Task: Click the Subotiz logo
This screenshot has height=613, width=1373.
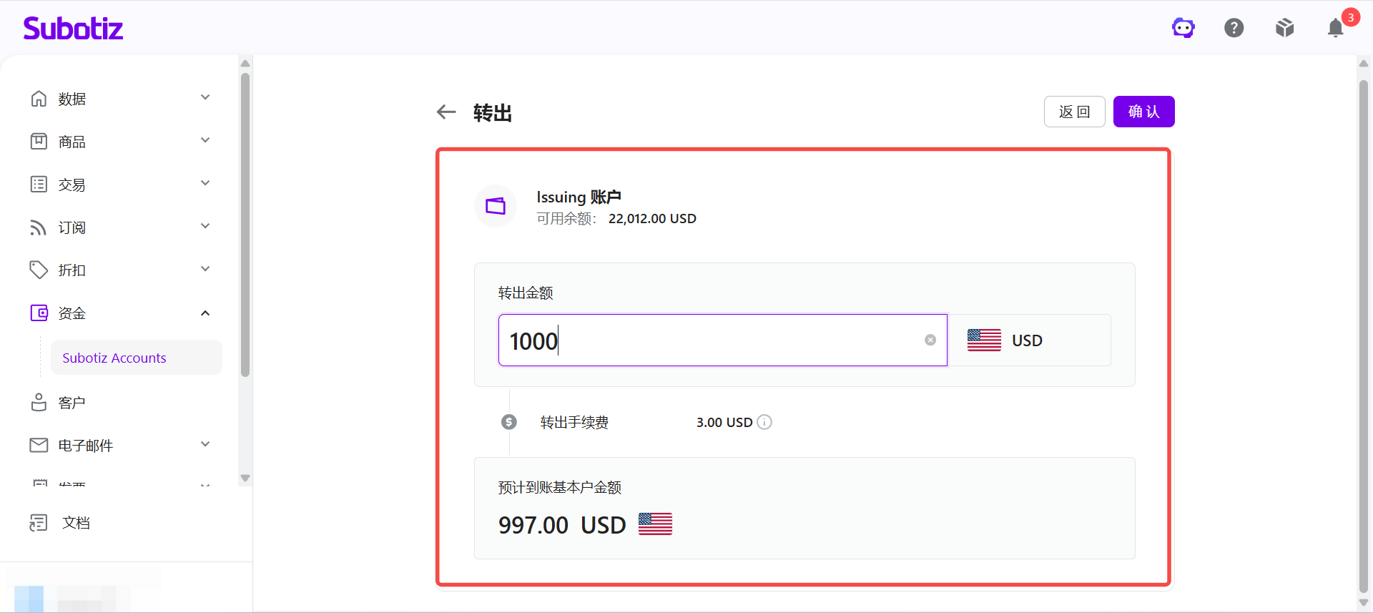Action: coord(73,28)
